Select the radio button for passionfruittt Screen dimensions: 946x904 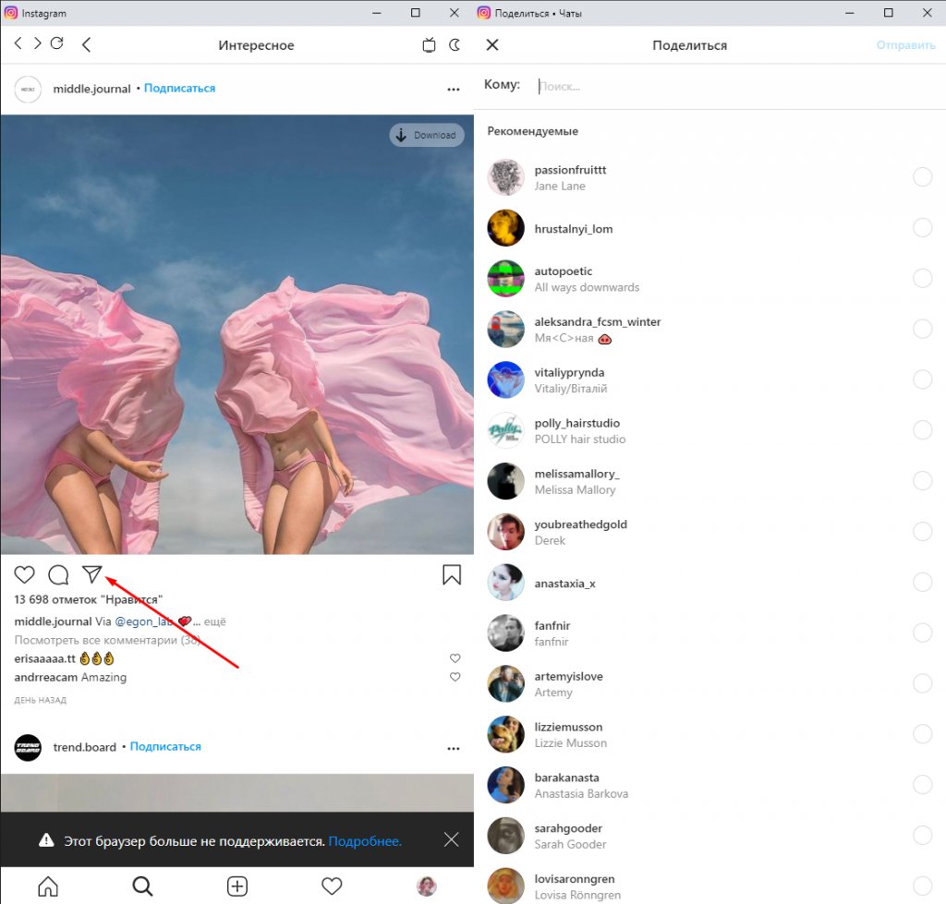pyautogui.click(x=922, y=177)
